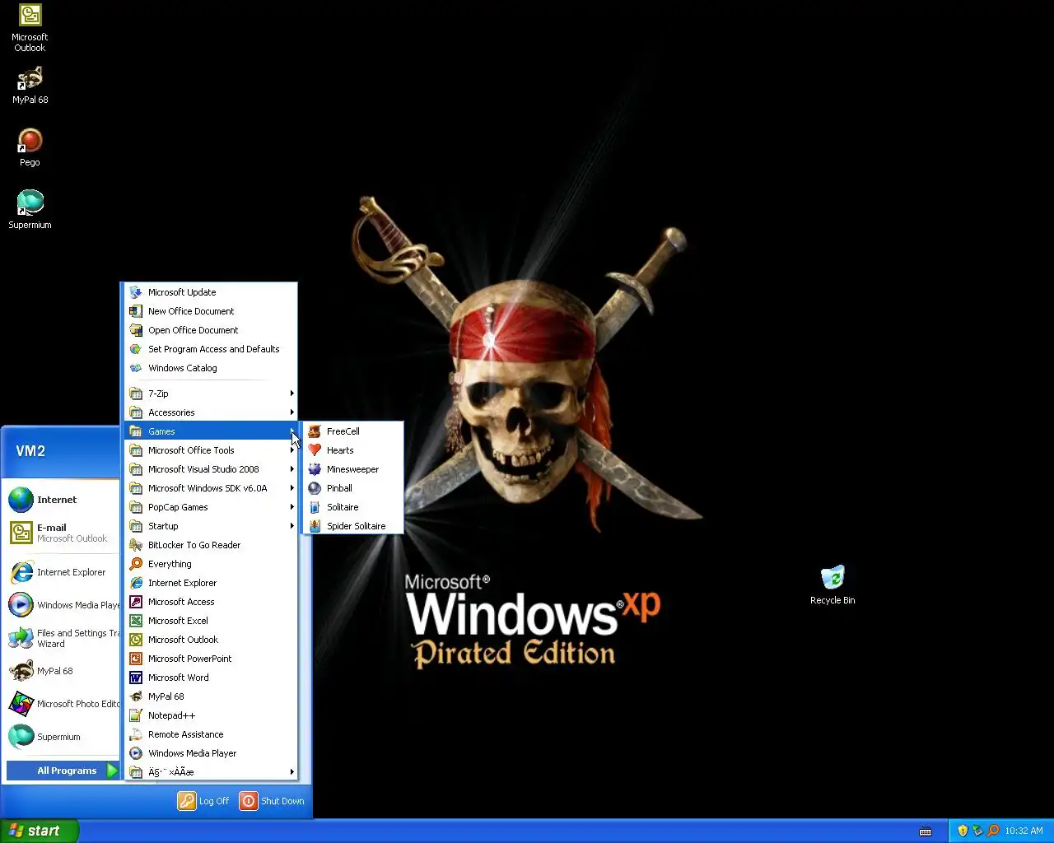The height and width of the screenshot is (843, 1054).
Task: Expand the Games folder entry
Action: 211,431
